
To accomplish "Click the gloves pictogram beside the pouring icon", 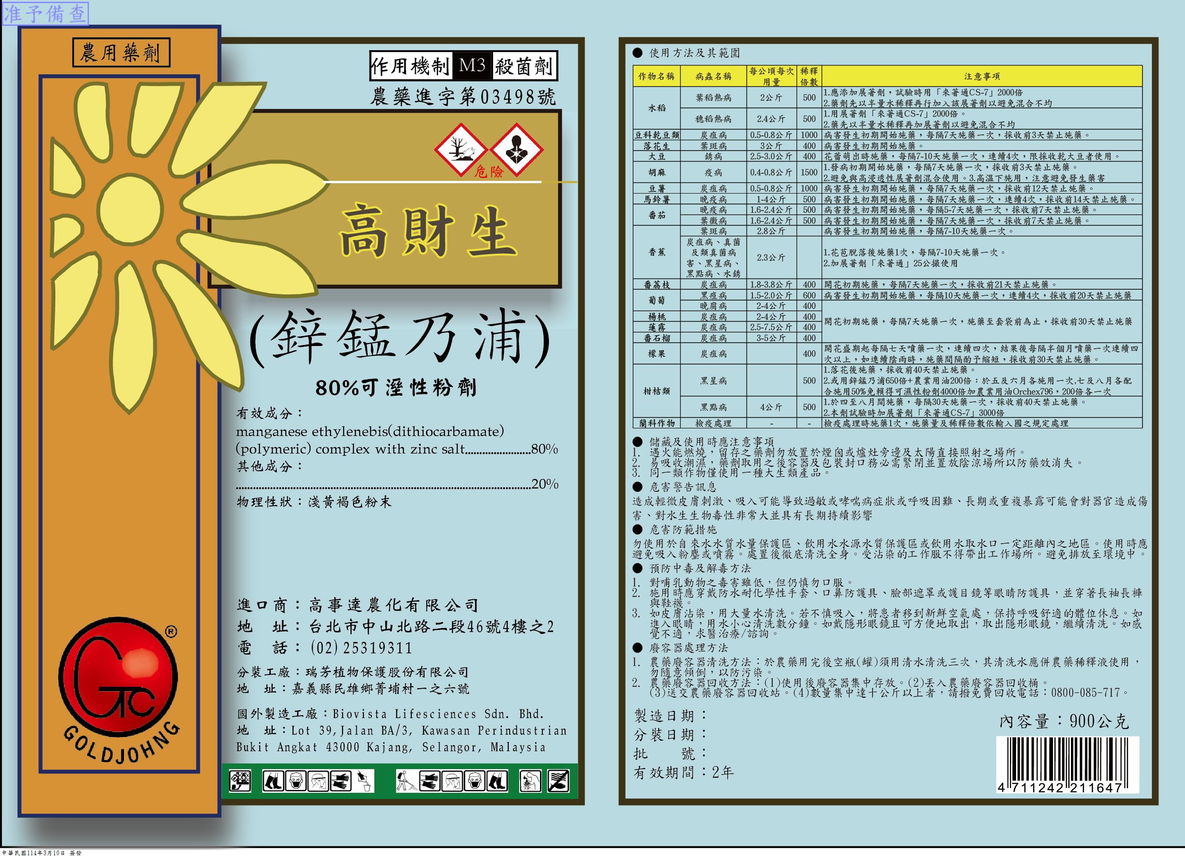I will [340, 781].
